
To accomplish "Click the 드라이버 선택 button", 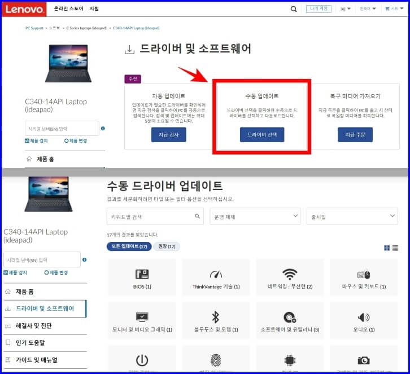I will point(262,135).
